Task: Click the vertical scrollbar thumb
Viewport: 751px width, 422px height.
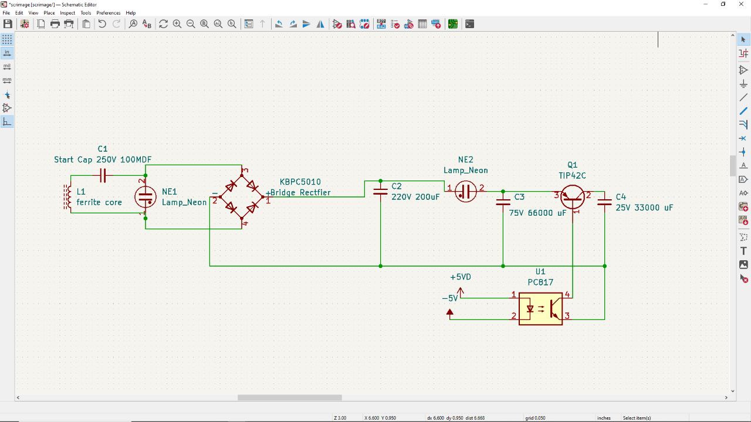Action: coord(733,166)
